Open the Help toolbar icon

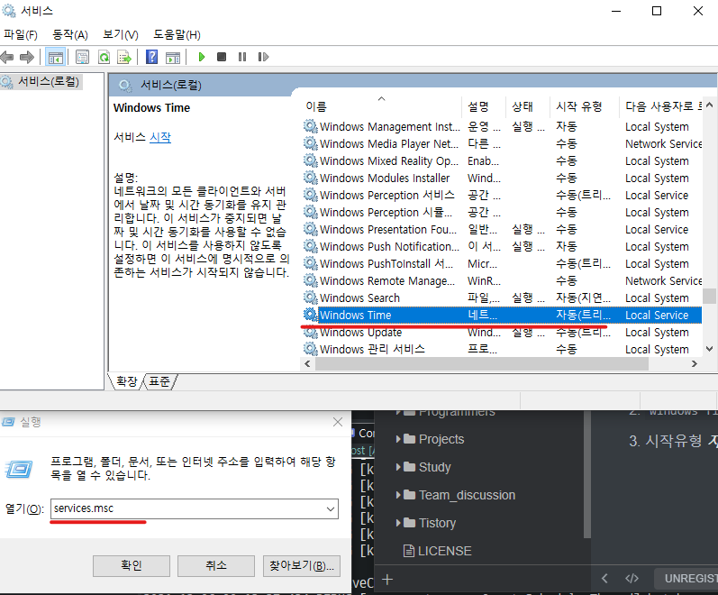(151, 58)
